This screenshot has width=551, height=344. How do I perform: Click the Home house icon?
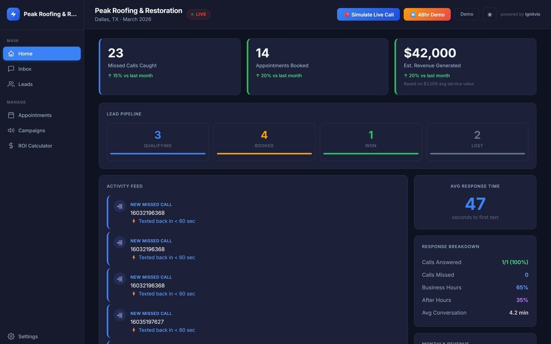click(11, 54)
